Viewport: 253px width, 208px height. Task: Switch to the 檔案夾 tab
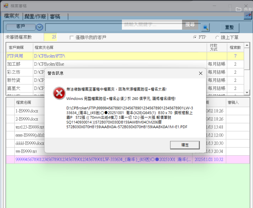coord(12,16)
